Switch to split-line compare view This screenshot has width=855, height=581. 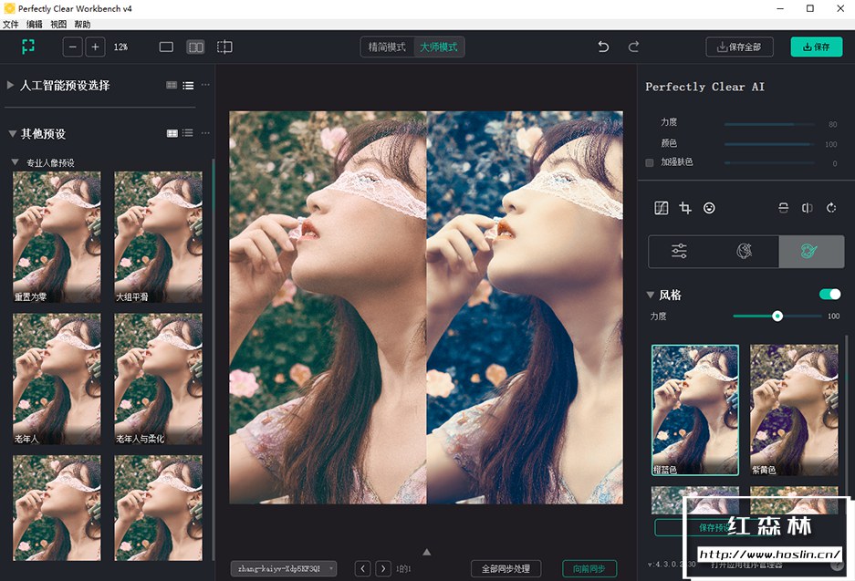pyautogui.click(x=224, y=47)
